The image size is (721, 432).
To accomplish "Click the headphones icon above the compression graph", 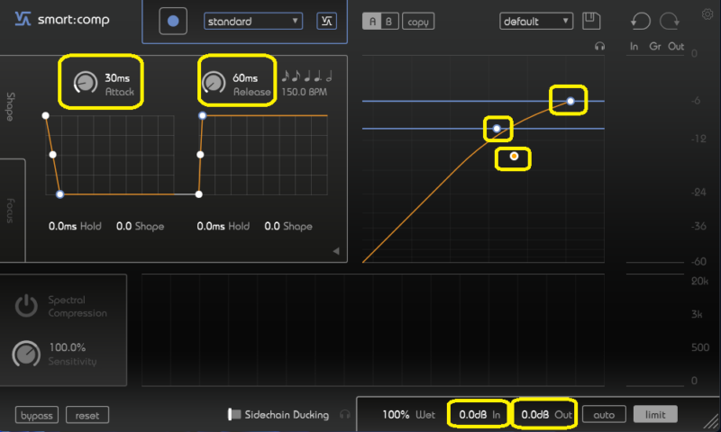I will coord(599,46).
